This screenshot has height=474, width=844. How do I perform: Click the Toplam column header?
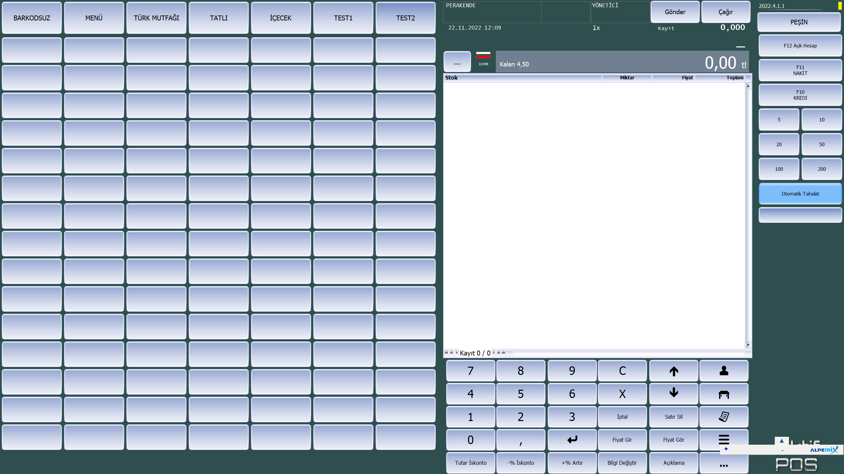click(719, 78)
